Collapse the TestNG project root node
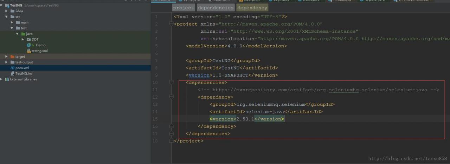The image size is (450, 164). tap(2, 5)
